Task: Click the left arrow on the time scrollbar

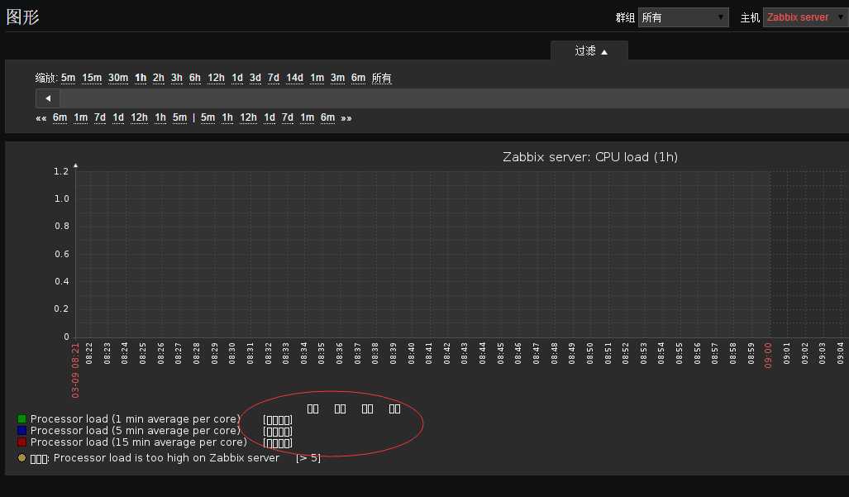Action: coord(48,98)
